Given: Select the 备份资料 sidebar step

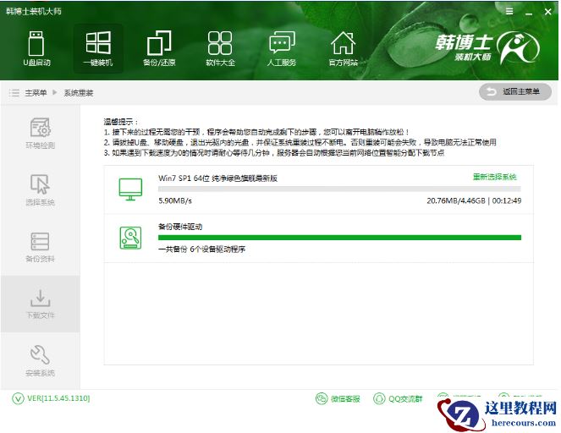Looking at the screenshot, I should coord(40,247).
